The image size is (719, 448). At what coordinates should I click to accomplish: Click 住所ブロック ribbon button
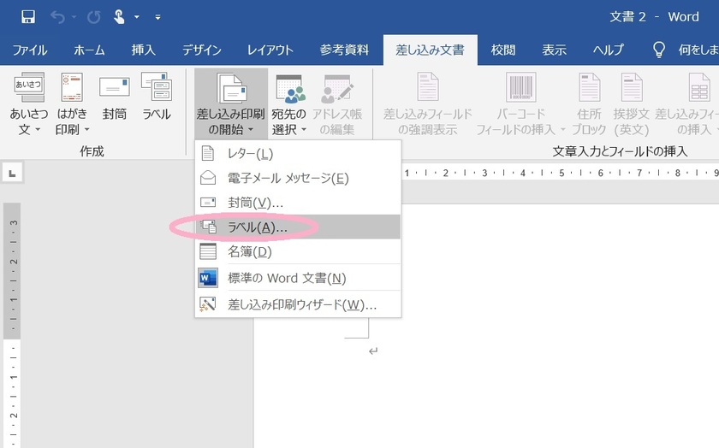589,104
